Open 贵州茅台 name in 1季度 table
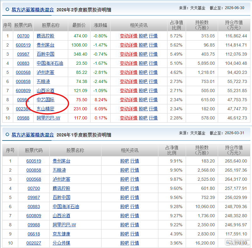This screenshot has width=252, height=248. coord(61,161)
